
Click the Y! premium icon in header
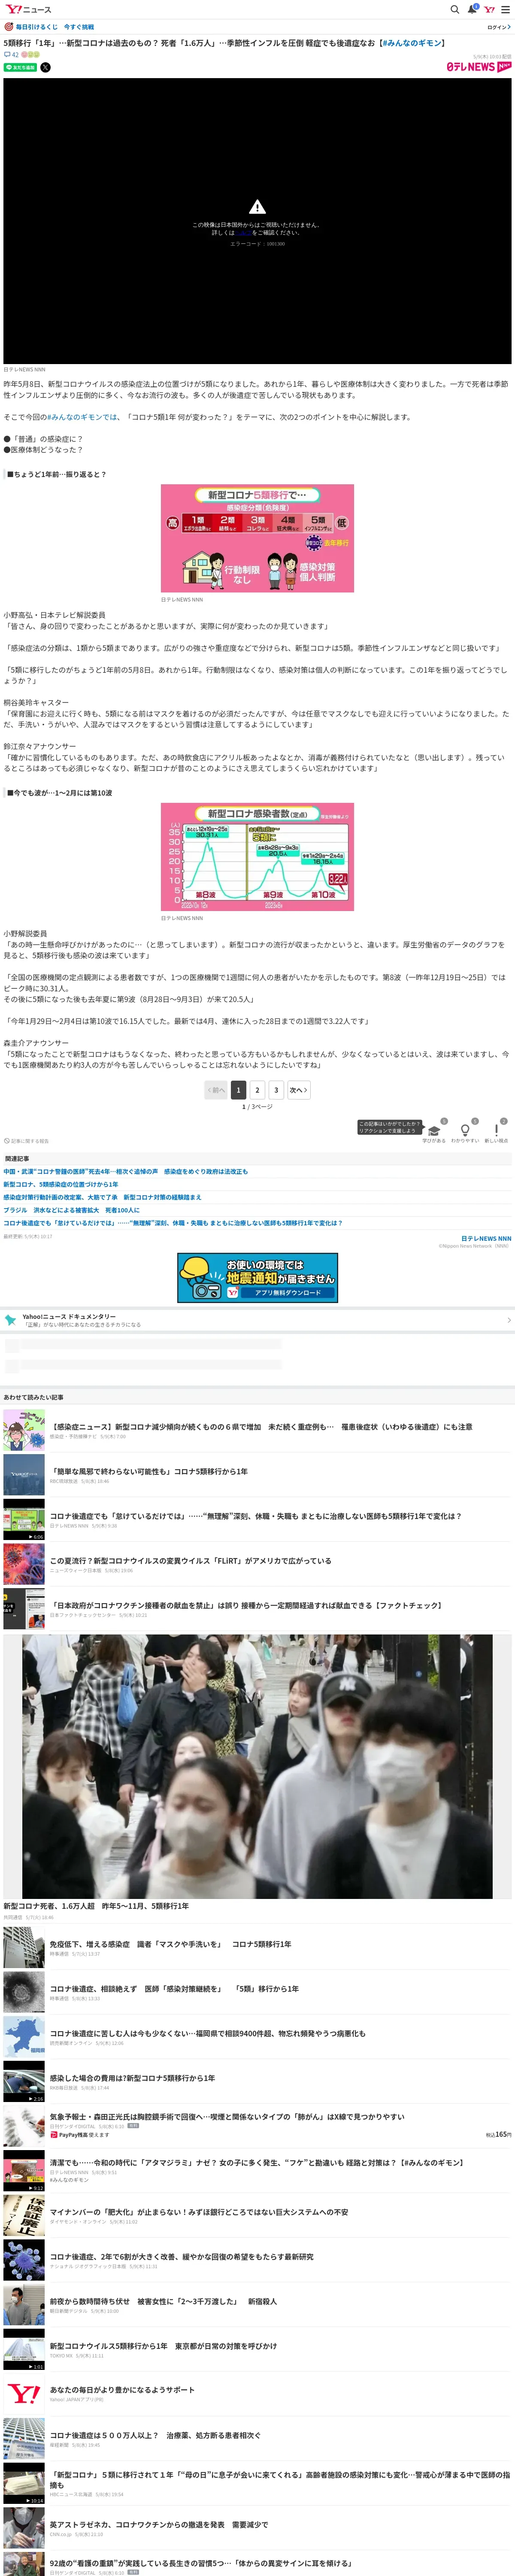pos(489,9)
